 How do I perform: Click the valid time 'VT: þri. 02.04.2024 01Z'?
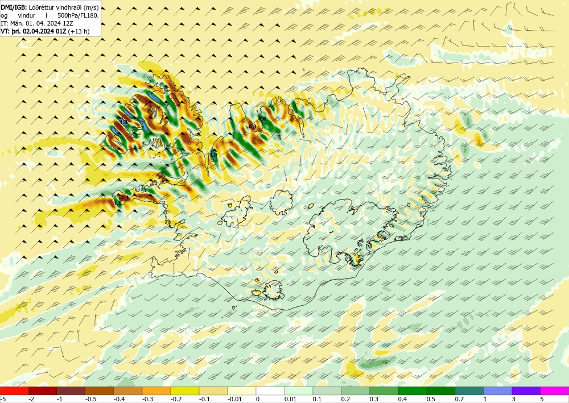click(34, 31)
